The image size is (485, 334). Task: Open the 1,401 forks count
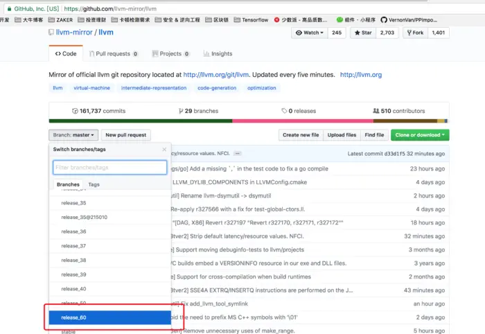point(439,33)
